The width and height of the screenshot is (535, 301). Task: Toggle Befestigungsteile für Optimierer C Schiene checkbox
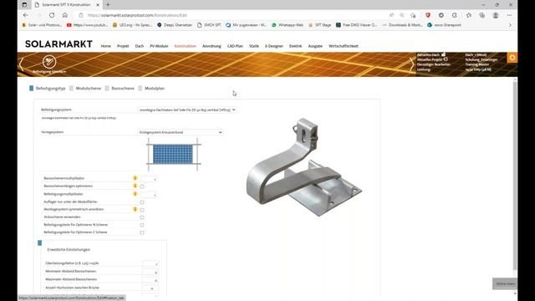(x=142, y=232)
